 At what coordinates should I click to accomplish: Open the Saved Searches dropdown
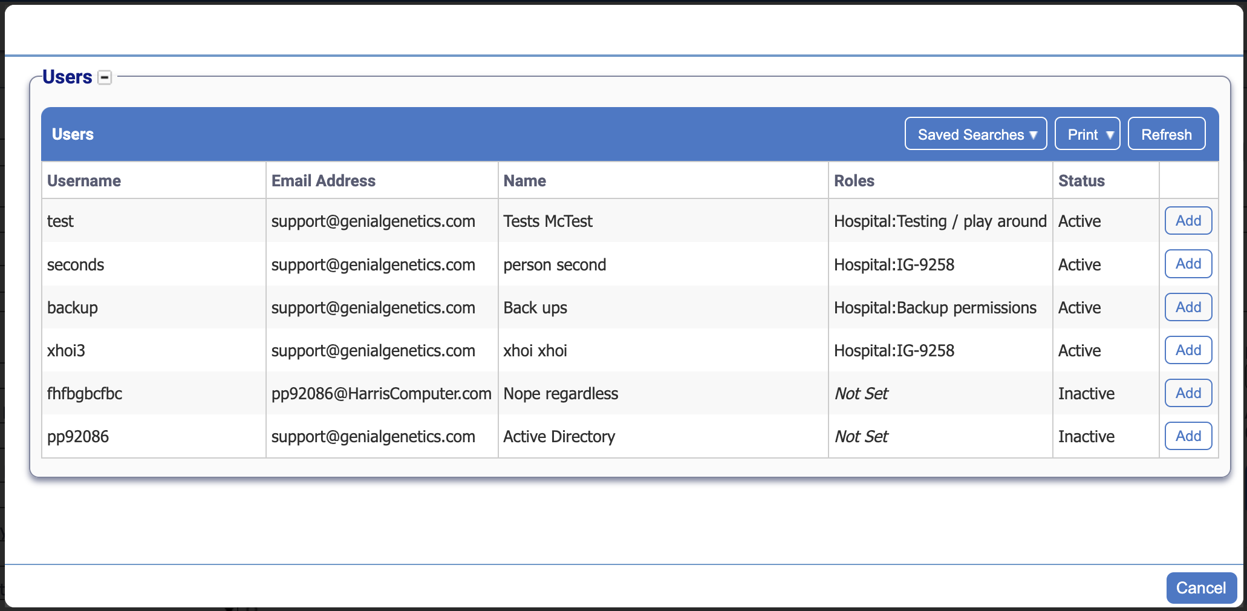[975, 134]
